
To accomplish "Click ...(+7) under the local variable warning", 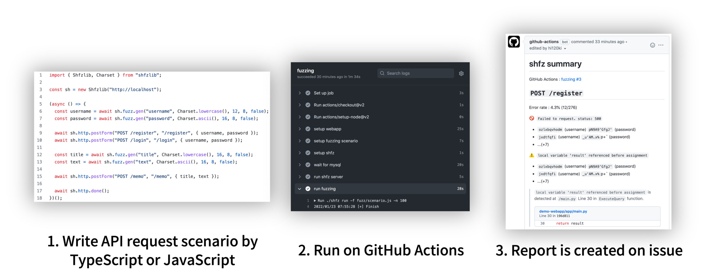I will tap(543, 181).
